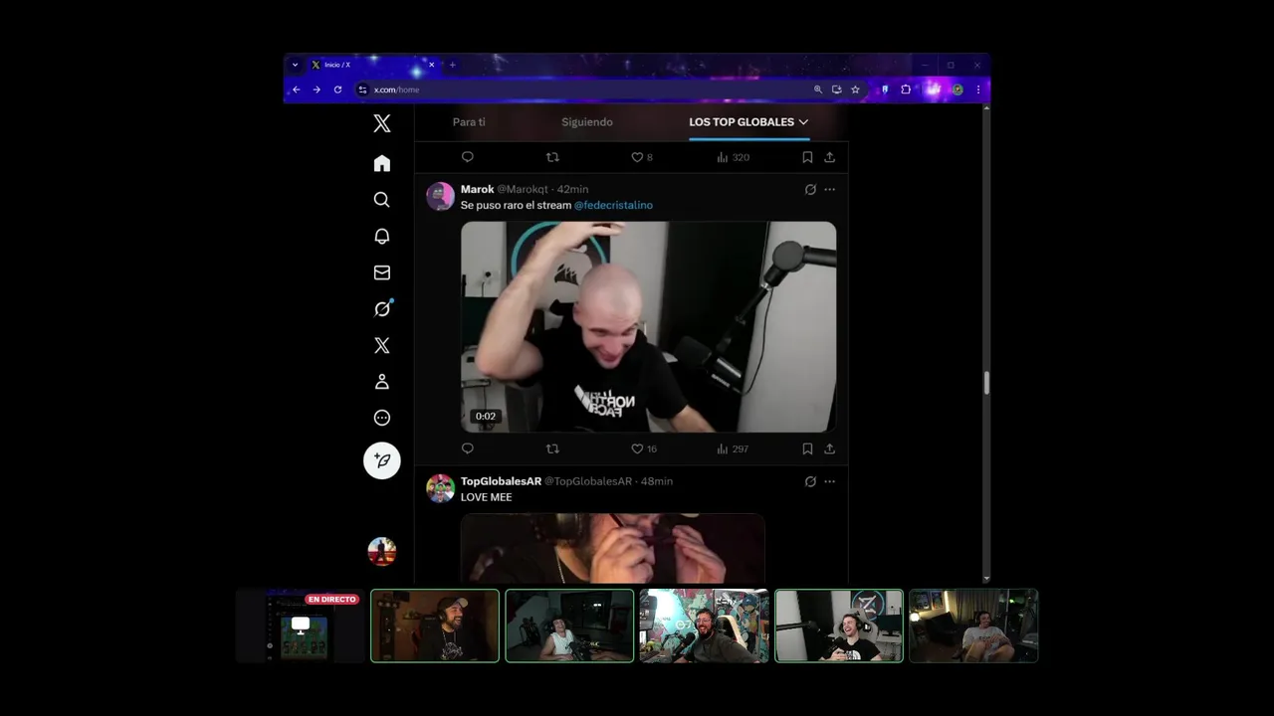The image size is (1274, 716).
Task: Open more options on Marok's post
Action: tap(830, 189)
